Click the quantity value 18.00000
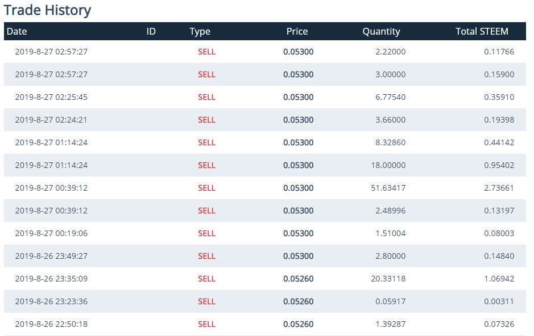Image resolution: width=534 pixels, height=336 pixels. click(388, 165)
